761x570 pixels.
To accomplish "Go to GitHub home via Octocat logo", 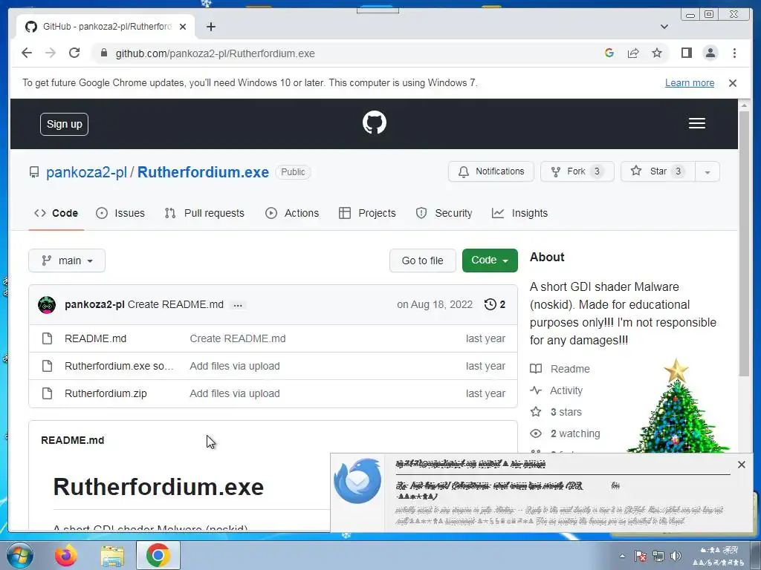I will point(375,122).
